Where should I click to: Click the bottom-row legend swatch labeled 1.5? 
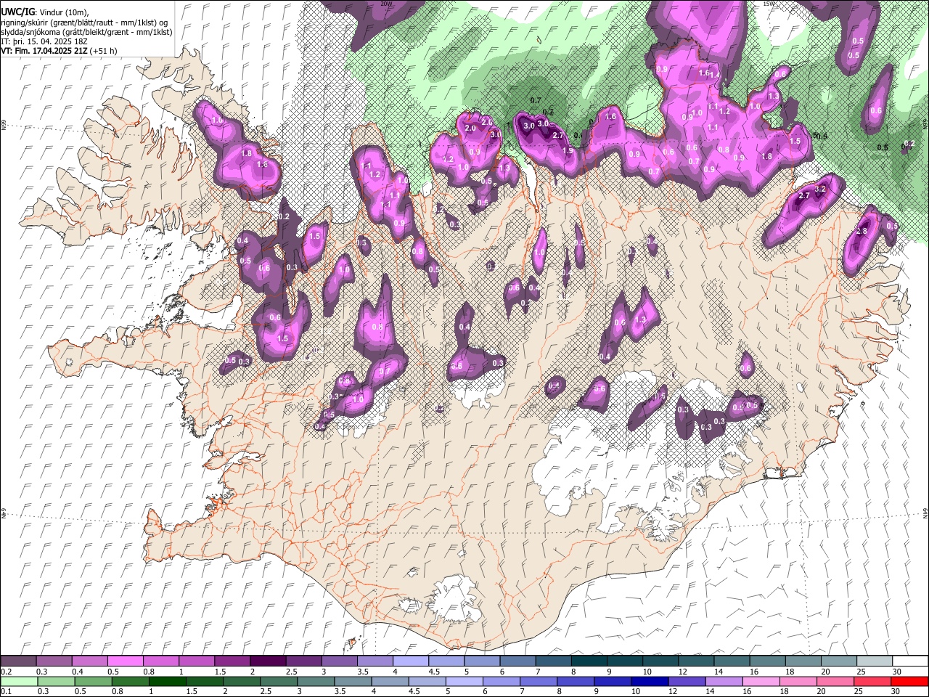204,681
